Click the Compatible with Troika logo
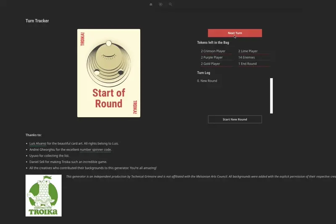 tap(44, 195)
